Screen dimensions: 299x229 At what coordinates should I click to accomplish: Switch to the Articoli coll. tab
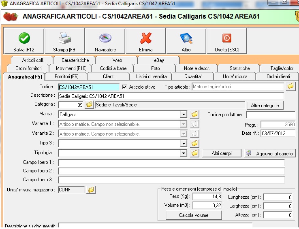click(32, 60)
